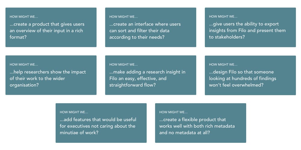Click the word 'organisation?' in the researchers card
Image resolution: width=301 pixels, height=150 pixels.
pyautogui.click(x=24, y=85)
